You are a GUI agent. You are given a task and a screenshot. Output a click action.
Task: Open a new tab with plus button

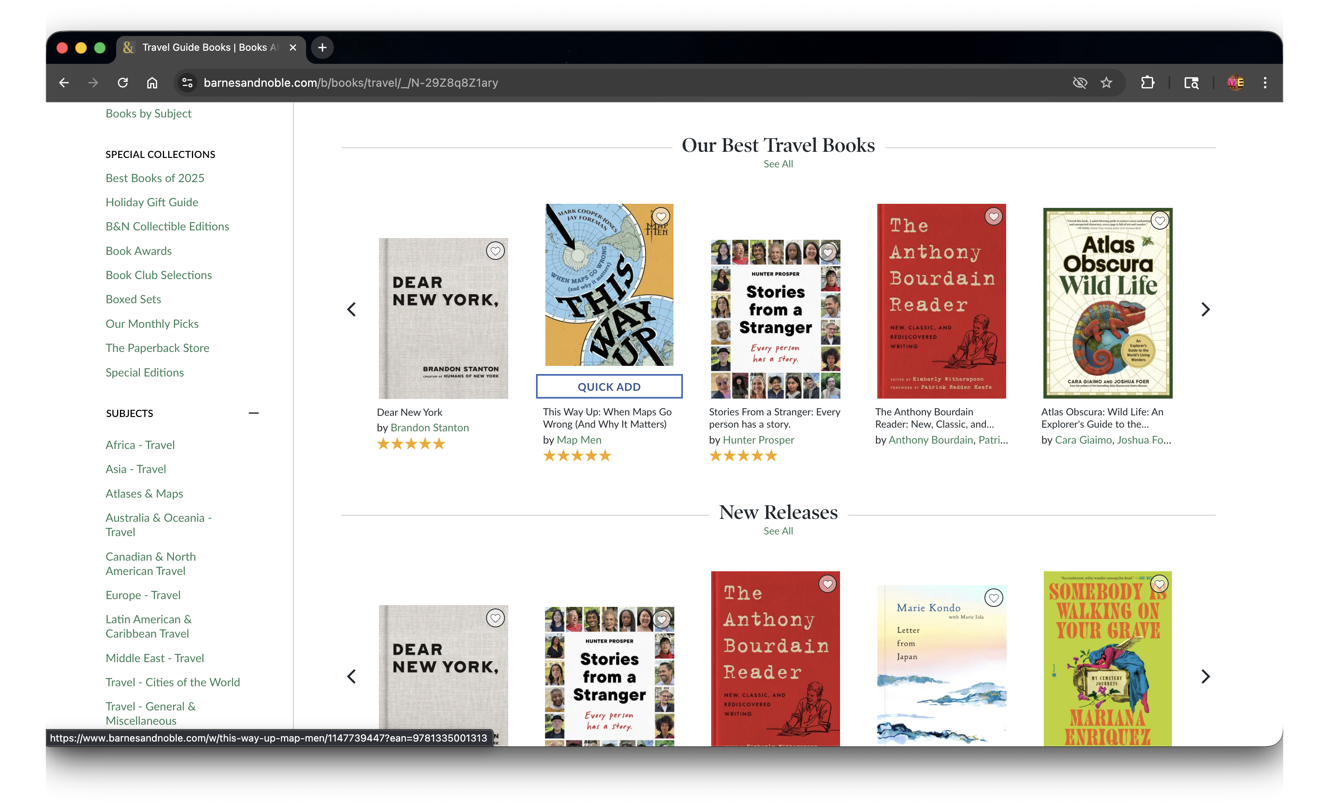[322, 47]
